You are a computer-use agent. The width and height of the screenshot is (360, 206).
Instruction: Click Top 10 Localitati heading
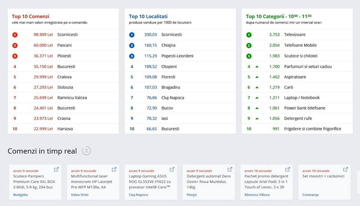pyautogui.click(x=148, y=16)
